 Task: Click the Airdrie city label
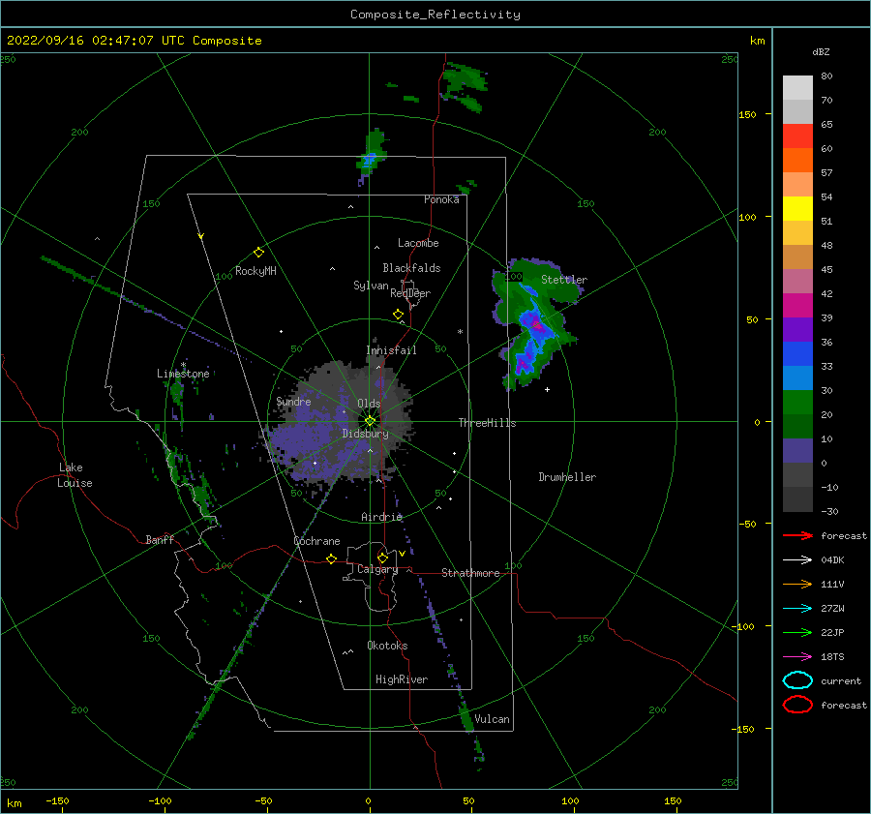[x=381, y=517]
